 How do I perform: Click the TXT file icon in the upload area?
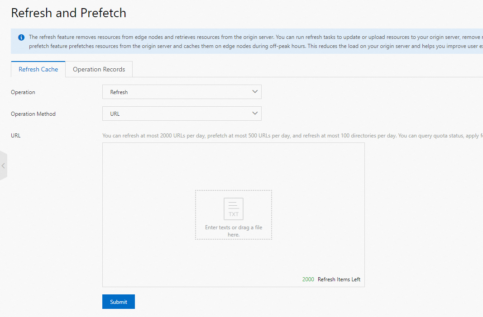[234, 209]
